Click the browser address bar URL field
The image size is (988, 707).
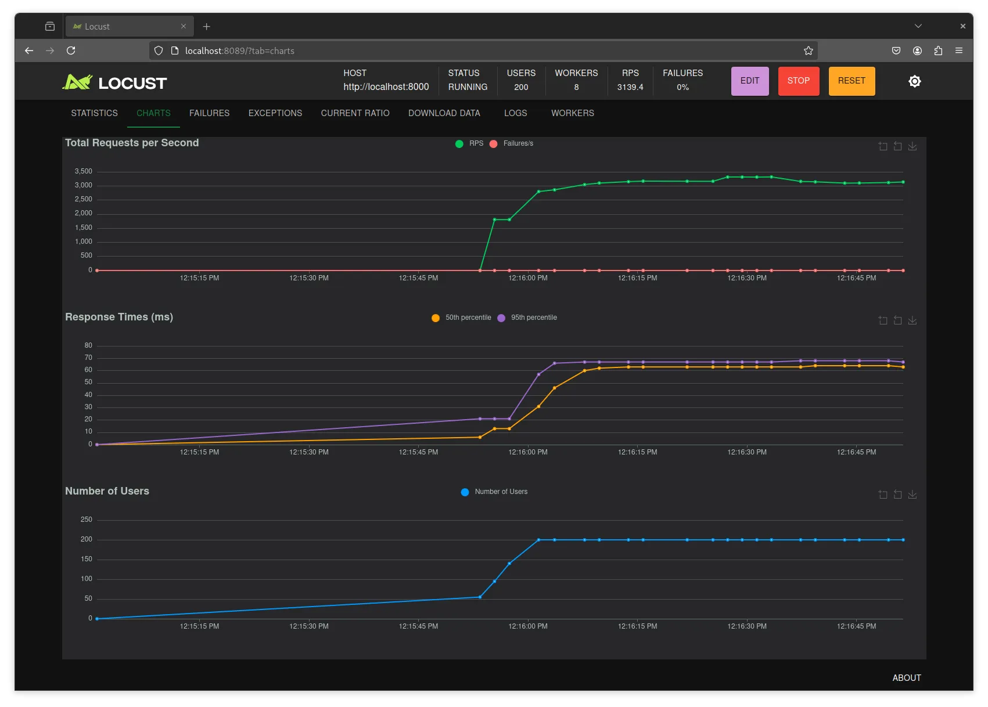(x=483, y=51)
